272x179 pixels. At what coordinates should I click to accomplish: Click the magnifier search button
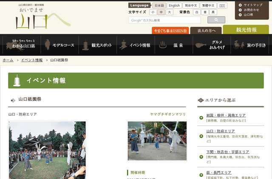pos(216,20)
